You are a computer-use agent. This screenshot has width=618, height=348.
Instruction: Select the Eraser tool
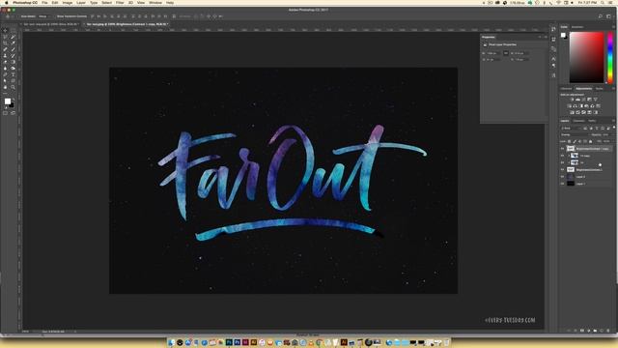[x=5, y=62]
